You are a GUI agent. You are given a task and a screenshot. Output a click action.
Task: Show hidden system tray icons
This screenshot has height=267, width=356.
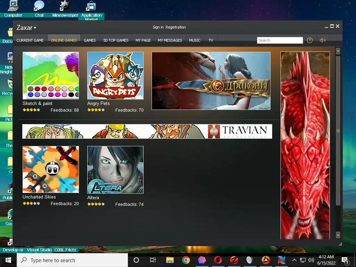[x=294, y=260]
